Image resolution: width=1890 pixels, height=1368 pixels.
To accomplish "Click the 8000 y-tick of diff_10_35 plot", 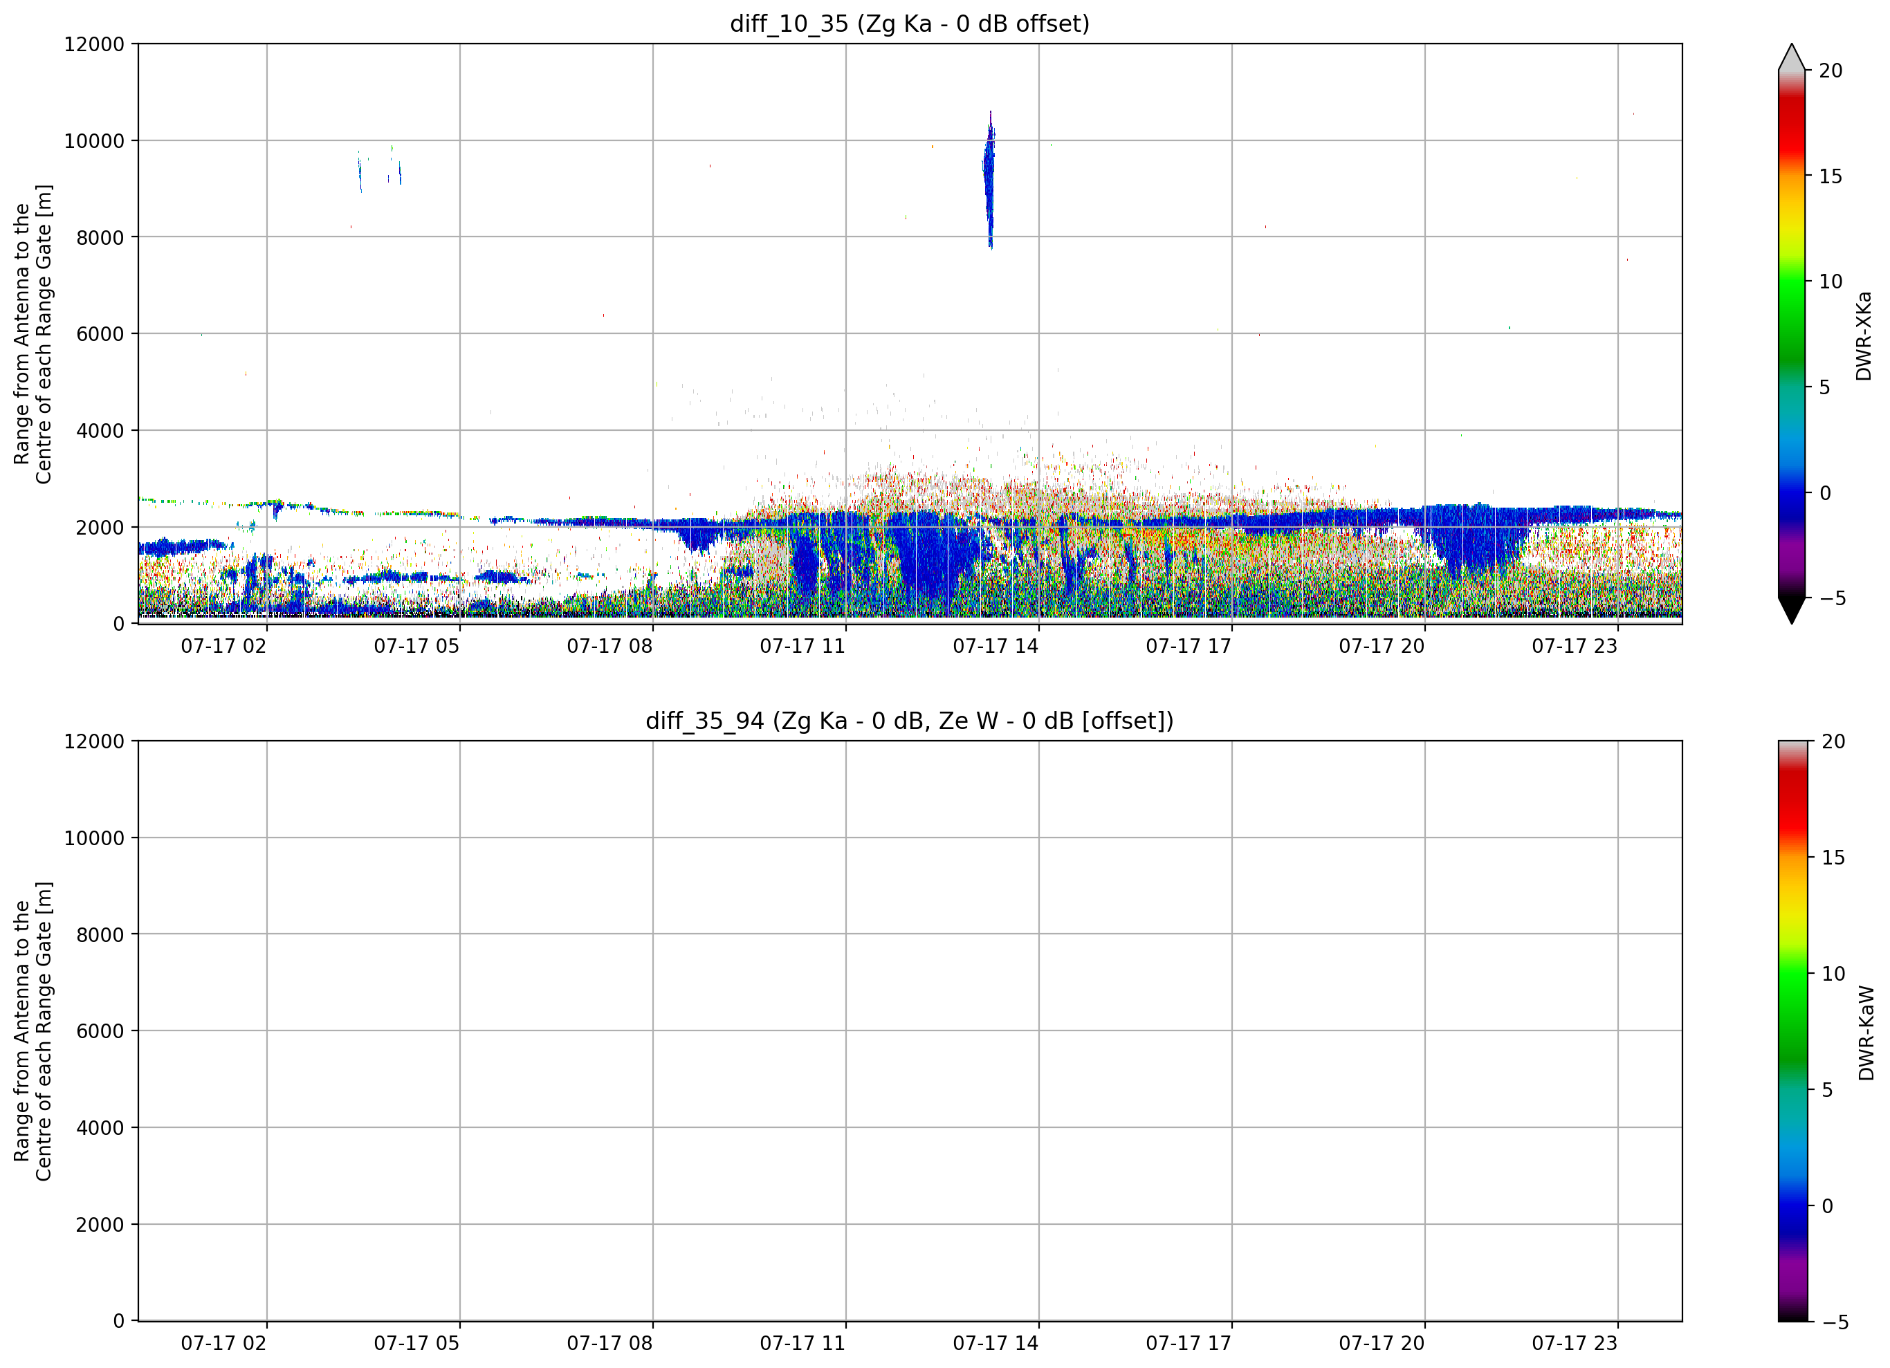I will tap(100, 237).
